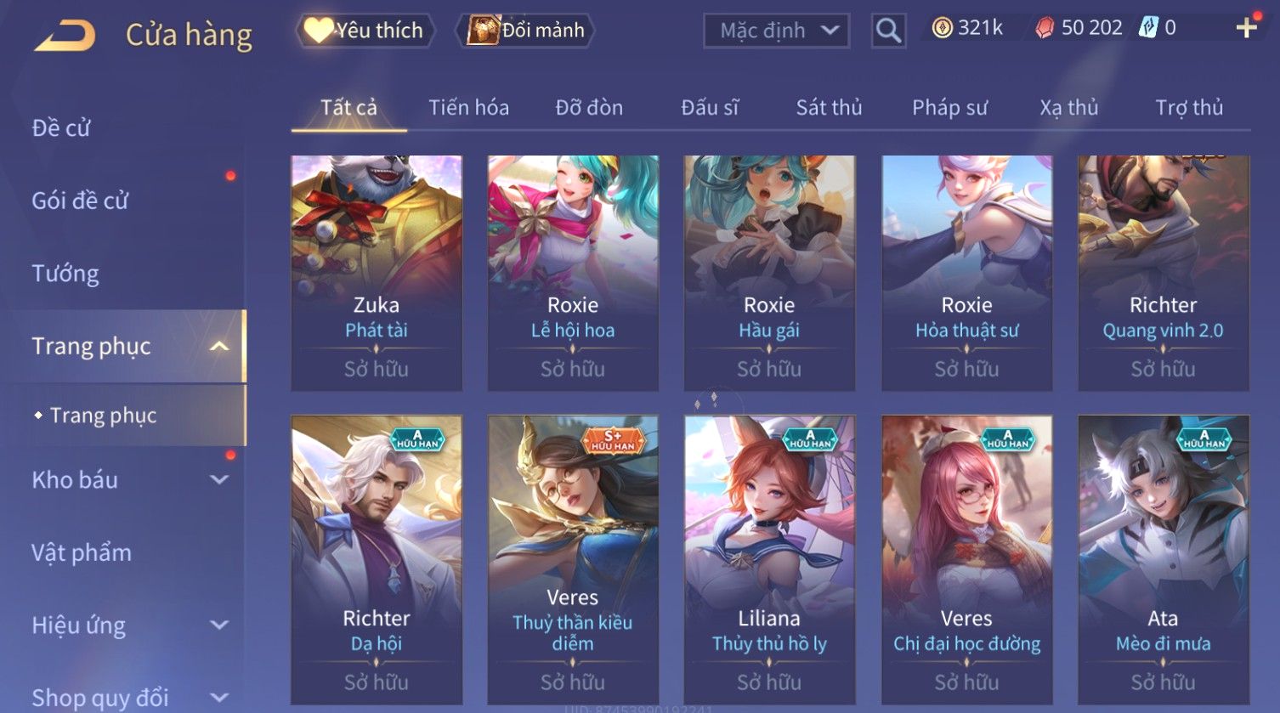Expand the Hiệu ứng sidebar section

pos(219,625)
